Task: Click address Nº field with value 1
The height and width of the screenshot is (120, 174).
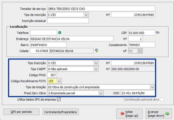Action: 136,39
